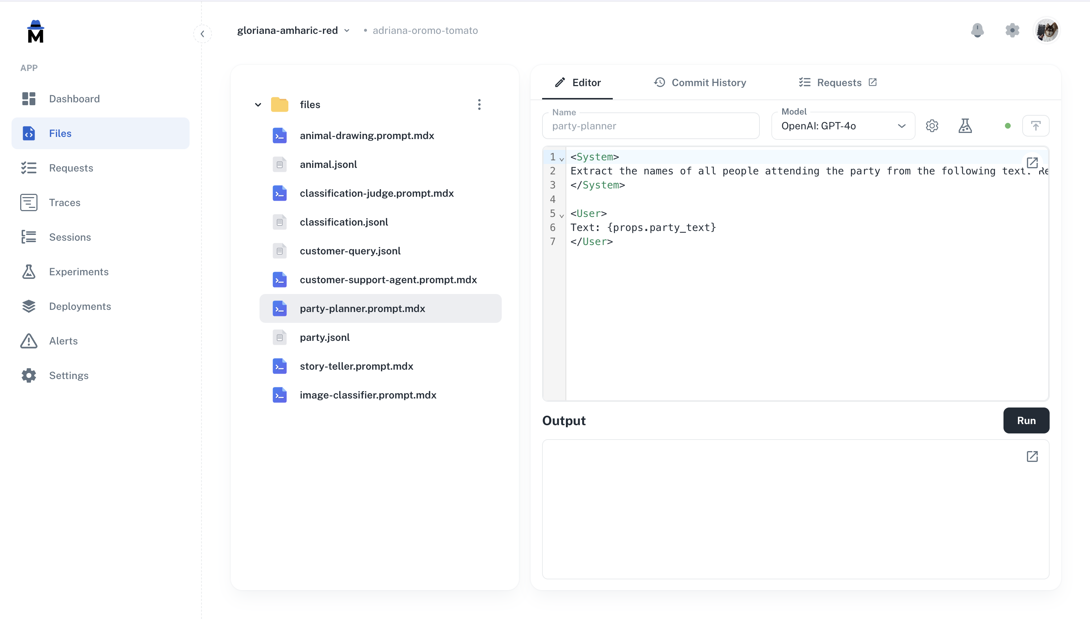Image resolution: width=1090 pixels, height=619 pixels.
Task: Click the deploy upload arrow button
Action: [1035, 126]
